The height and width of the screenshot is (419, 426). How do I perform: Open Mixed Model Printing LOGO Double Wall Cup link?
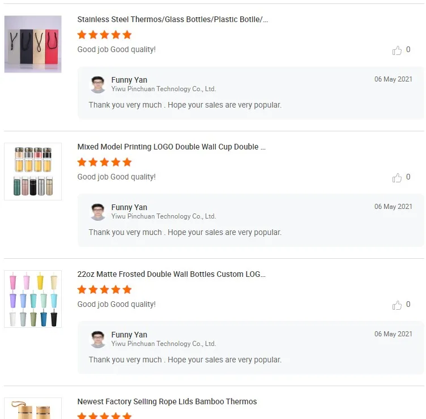(171, 147)
